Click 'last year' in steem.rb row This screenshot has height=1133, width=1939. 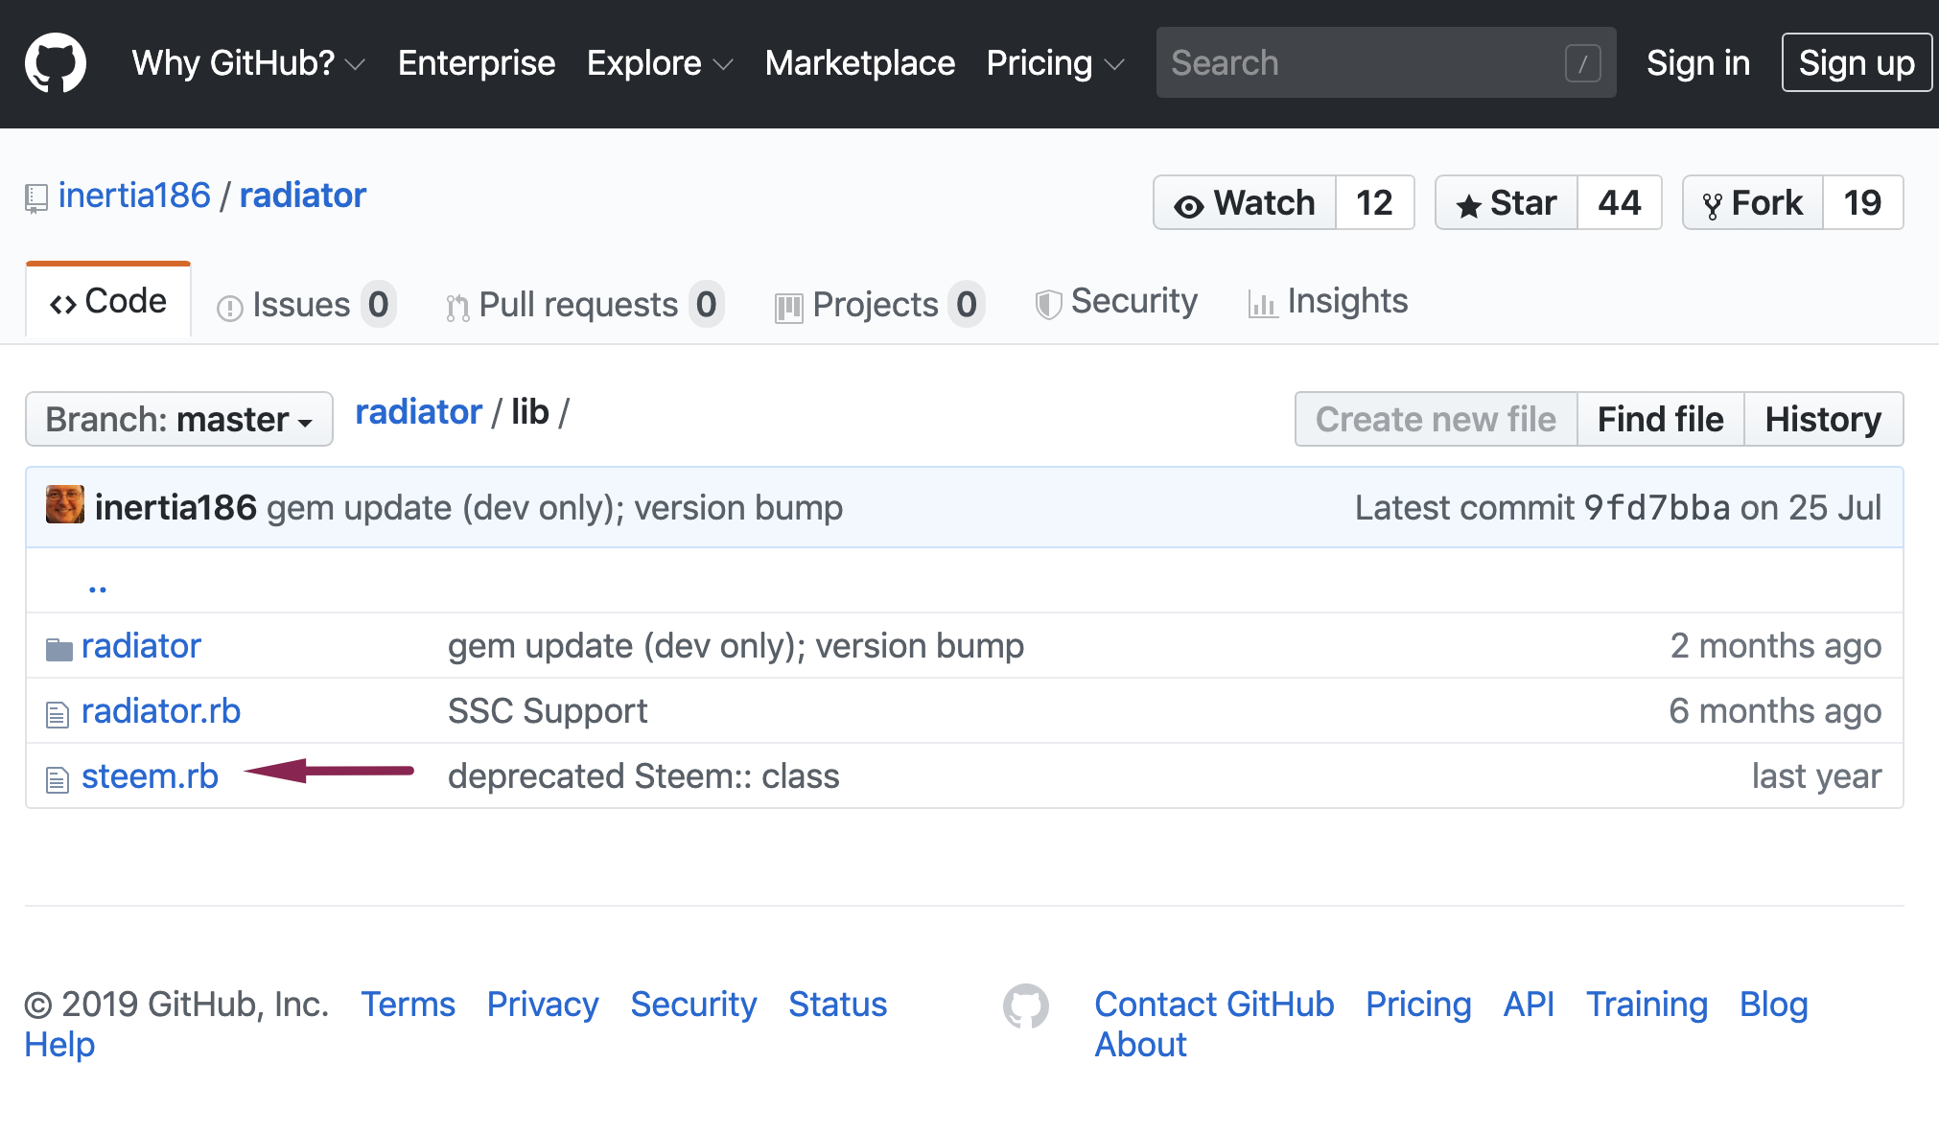(1816, 776)
